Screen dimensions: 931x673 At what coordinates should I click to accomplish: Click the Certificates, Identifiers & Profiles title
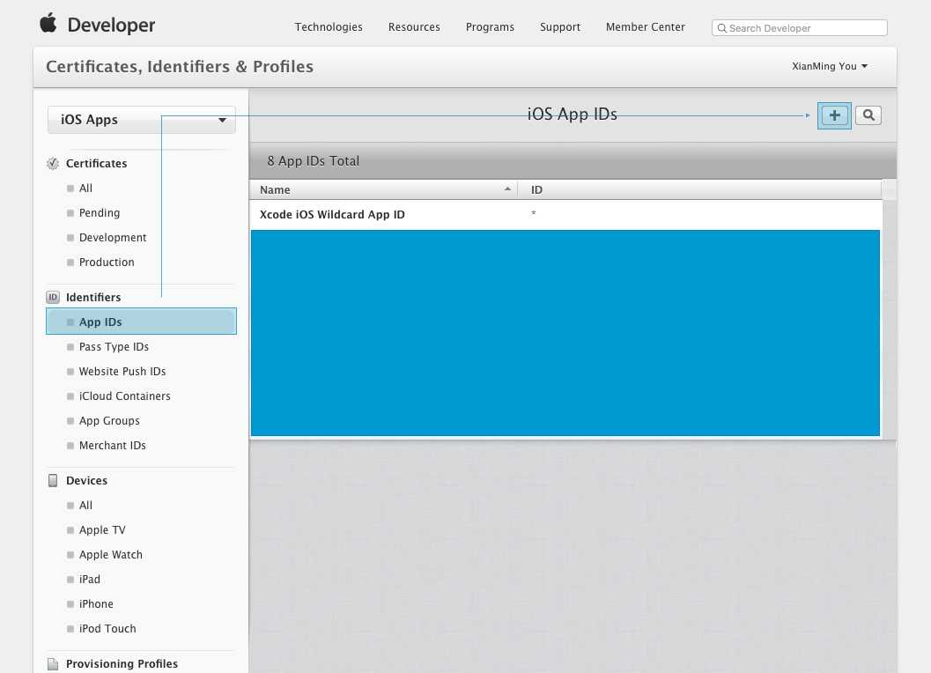(x=180, y=67)
